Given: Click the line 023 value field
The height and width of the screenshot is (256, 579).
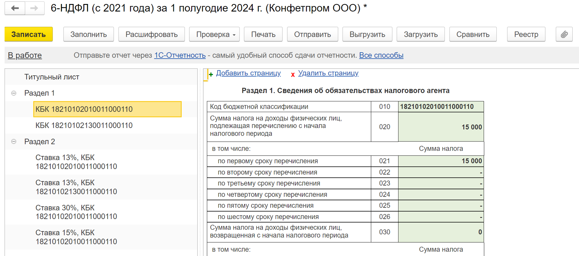Looking at the screenshot, I should 441,183.
